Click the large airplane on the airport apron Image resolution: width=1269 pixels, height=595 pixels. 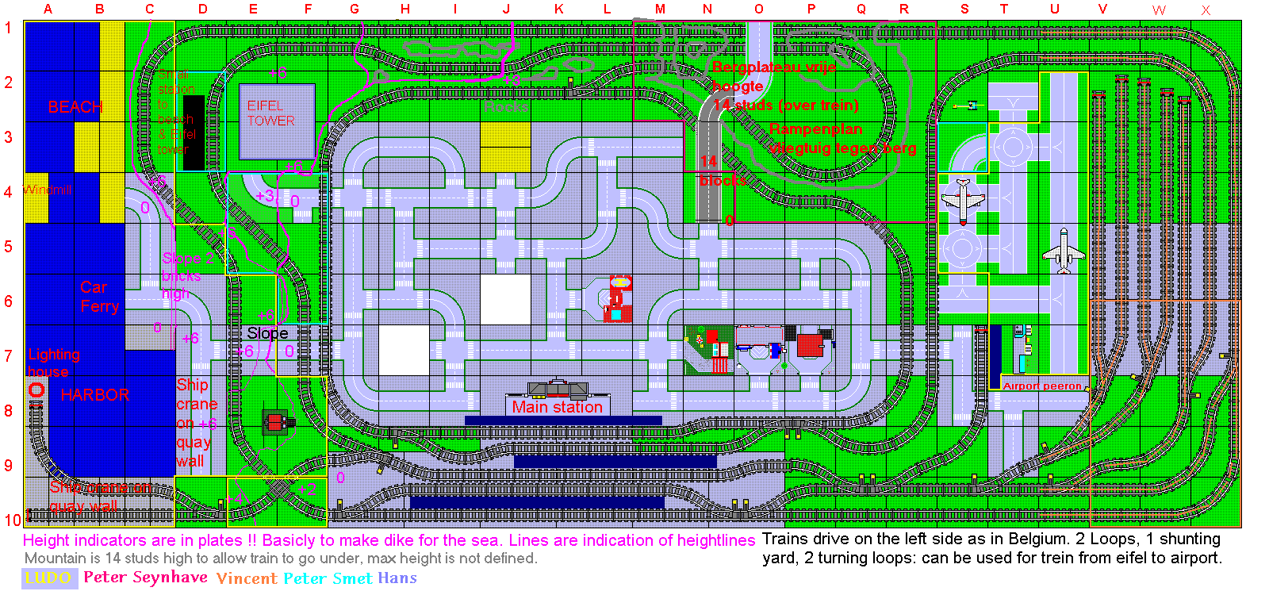click(x=962, y=202)
